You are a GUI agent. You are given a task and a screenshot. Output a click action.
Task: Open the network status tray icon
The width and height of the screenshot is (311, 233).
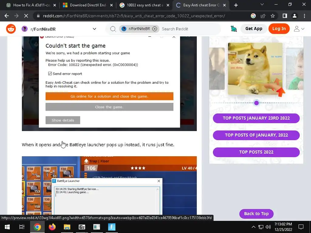click(x=261, y=227)
